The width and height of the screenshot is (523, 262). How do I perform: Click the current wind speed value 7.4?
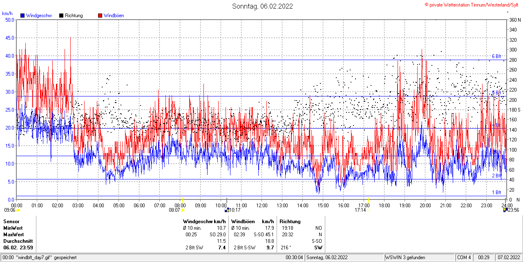[x=222, y=248]
